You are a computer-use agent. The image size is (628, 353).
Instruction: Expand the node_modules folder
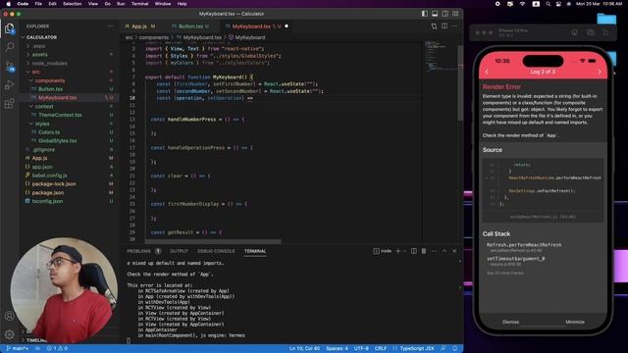[x=49, y=63]
